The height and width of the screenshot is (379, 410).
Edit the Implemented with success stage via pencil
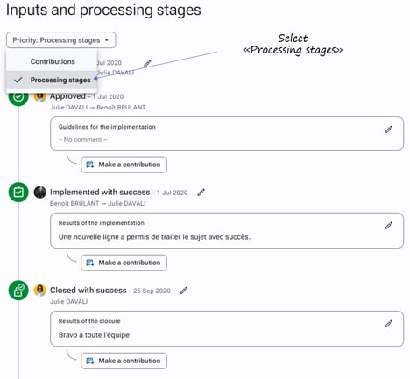coord(201,193)
